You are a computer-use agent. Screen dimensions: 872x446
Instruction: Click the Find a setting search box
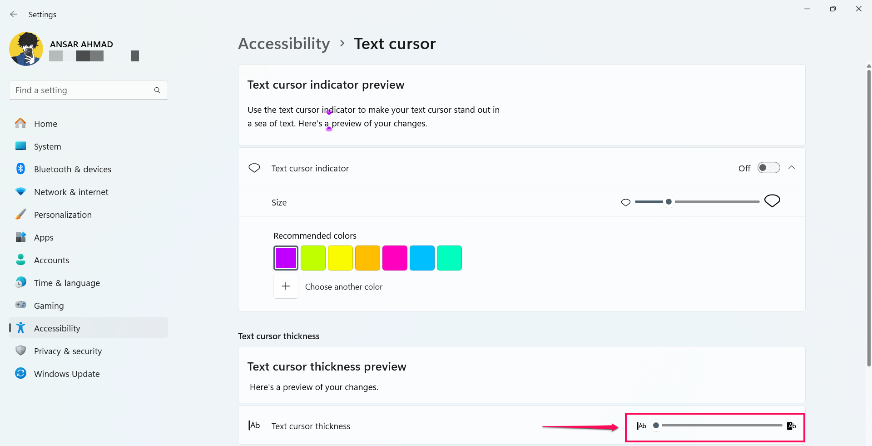pos(89,90)
